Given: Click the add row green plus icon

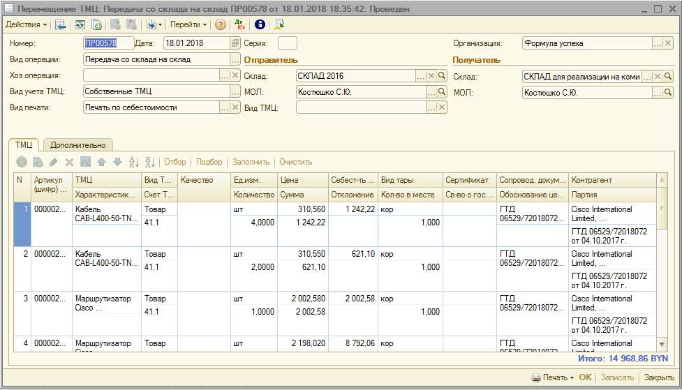Looking at the screenshot, I should point(22,162).
